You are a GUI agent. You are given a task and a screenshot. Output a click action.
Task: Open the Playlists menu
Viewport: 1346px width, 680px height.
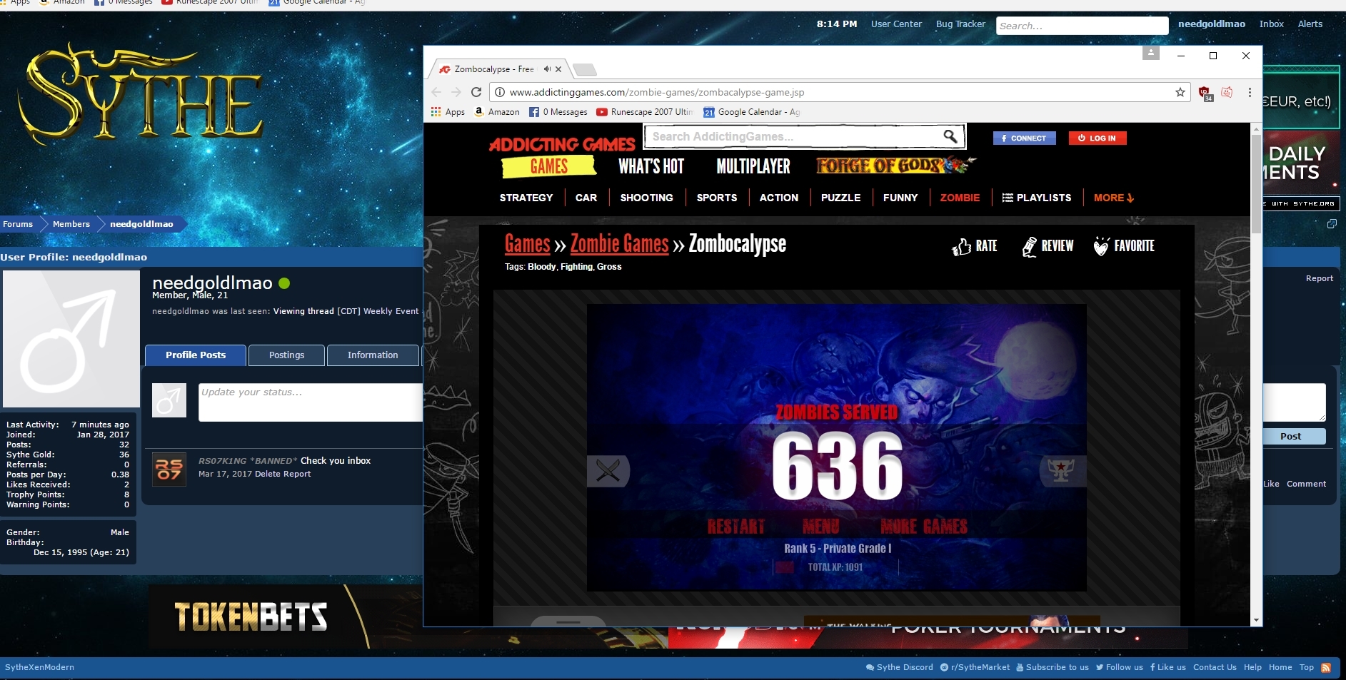(1037, 198)
